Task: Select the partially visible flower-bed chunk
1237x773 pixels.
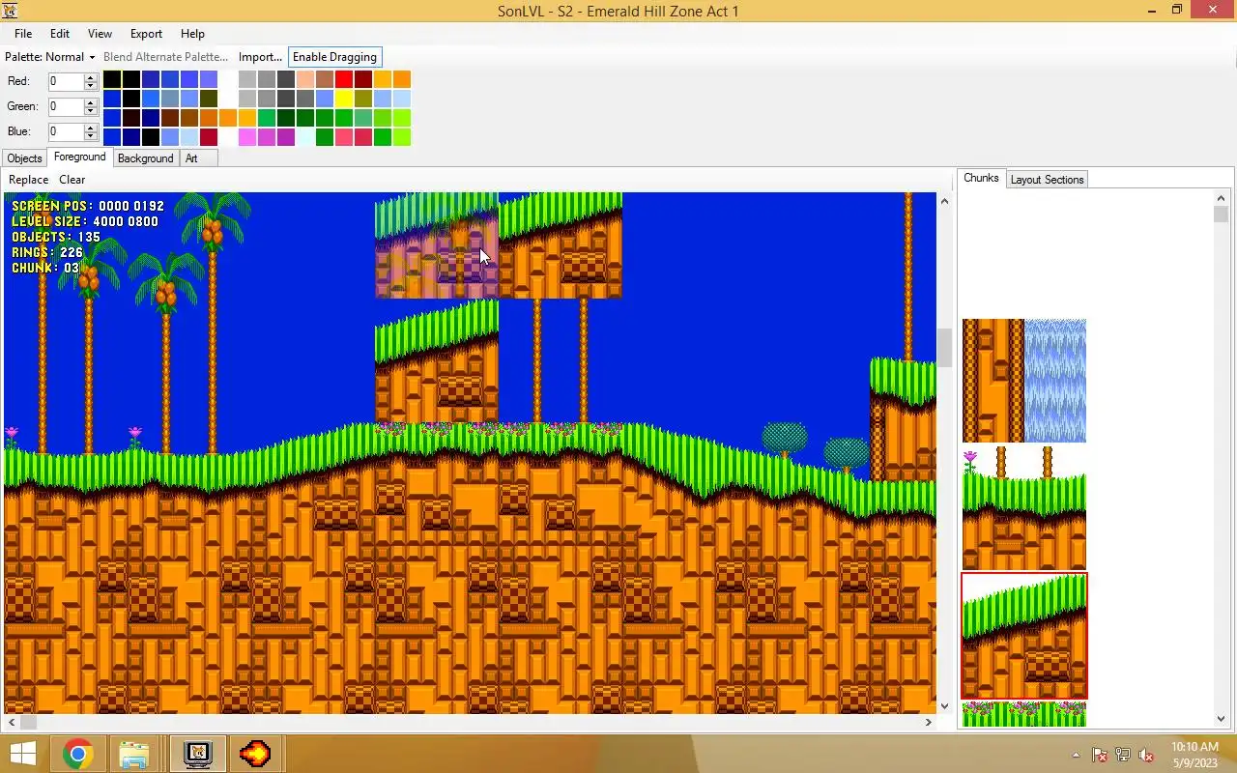Action: 1024,714
